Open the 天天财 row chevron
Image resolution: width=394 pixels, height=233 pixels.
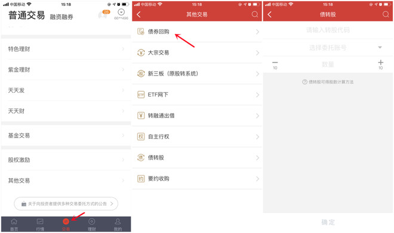(x=123, y=111)
